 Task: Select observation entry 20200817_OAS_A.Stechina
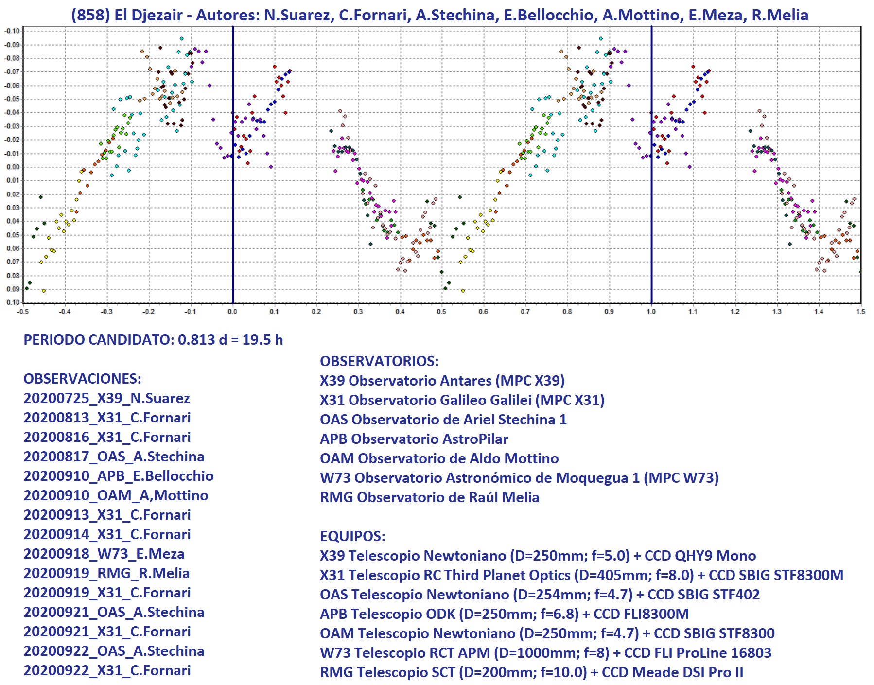[114, 457]
